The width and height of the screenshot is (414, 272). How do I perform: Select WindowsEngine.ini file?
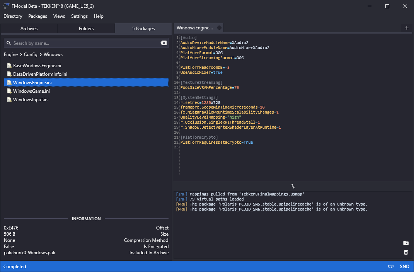click(86, 83)
